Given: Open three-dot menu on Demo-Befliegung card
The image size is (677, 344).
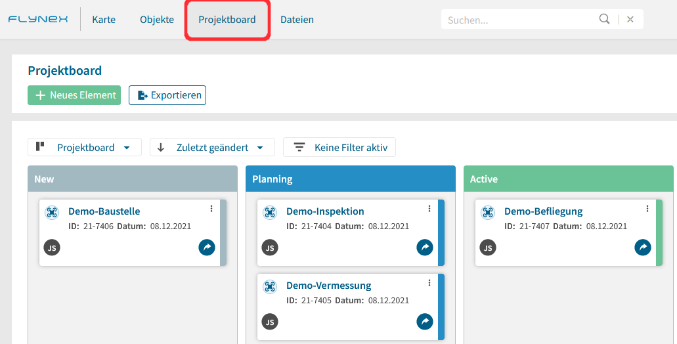Looking at the screenshot, I should 647,209.
